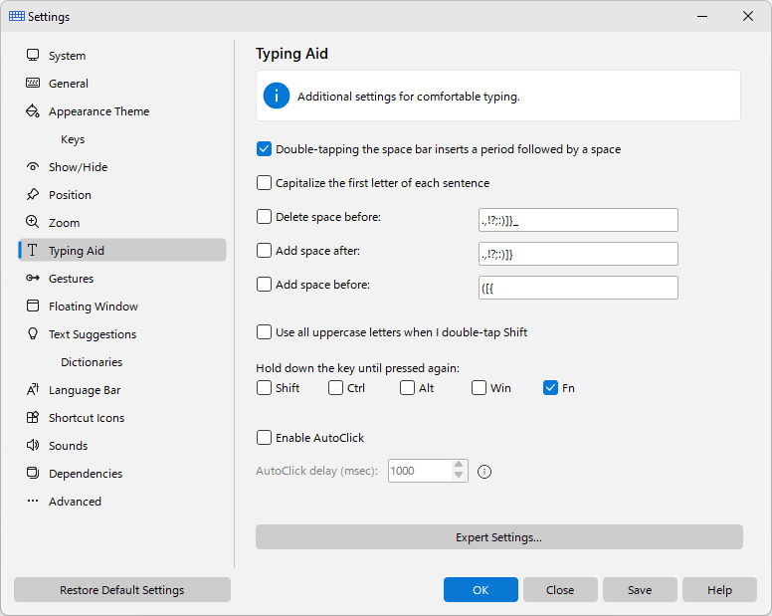Disable double-tapping space bar period option

(x=264, y=149)
